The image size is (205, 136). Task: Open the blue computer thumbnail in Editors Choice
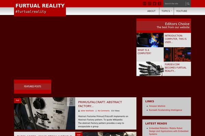click(x=150, y=40)
